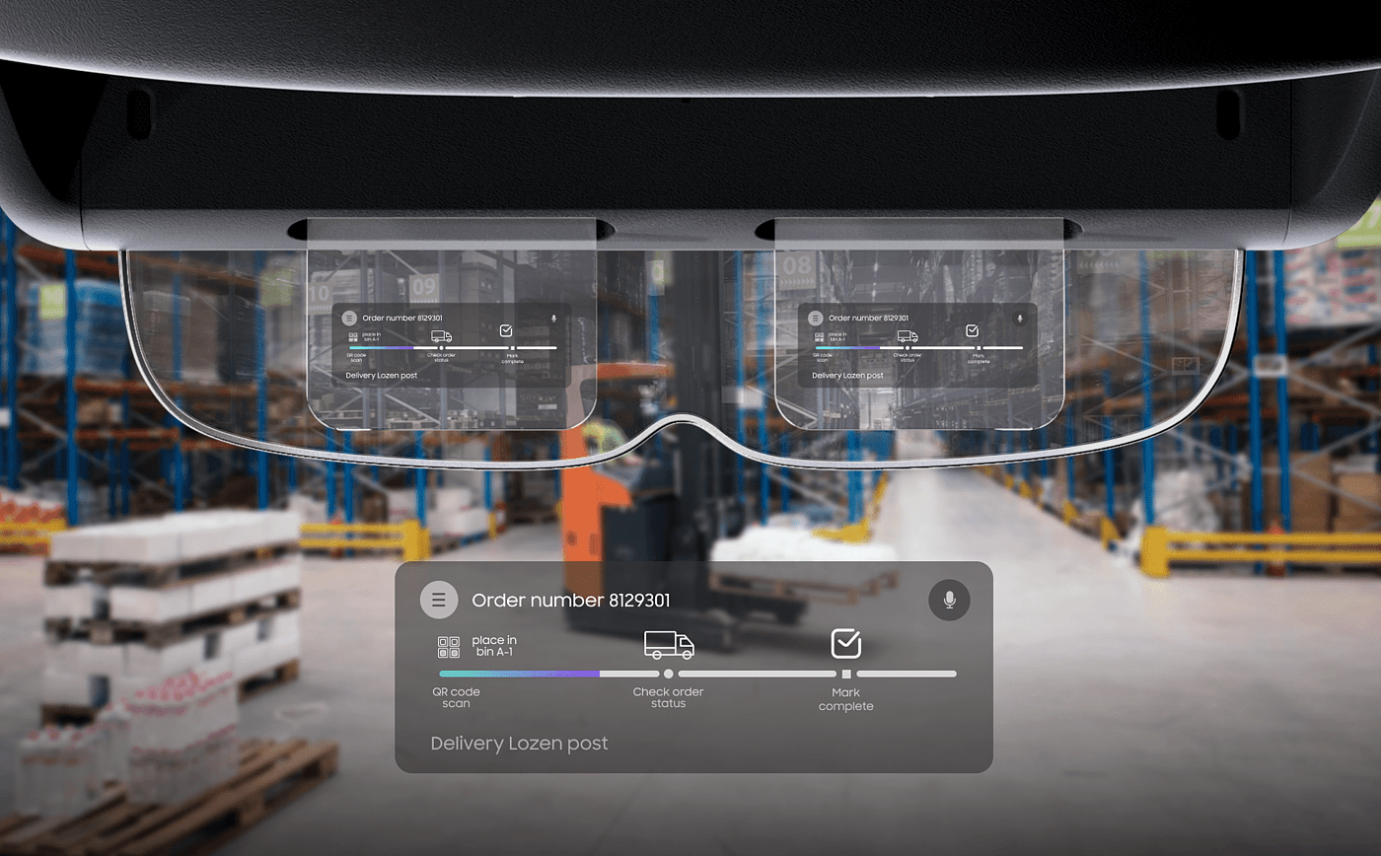The width and height of the screenshot is (1381, 856).
Task: Click progress bar in left lens display
Action: (x=453, y=348)
